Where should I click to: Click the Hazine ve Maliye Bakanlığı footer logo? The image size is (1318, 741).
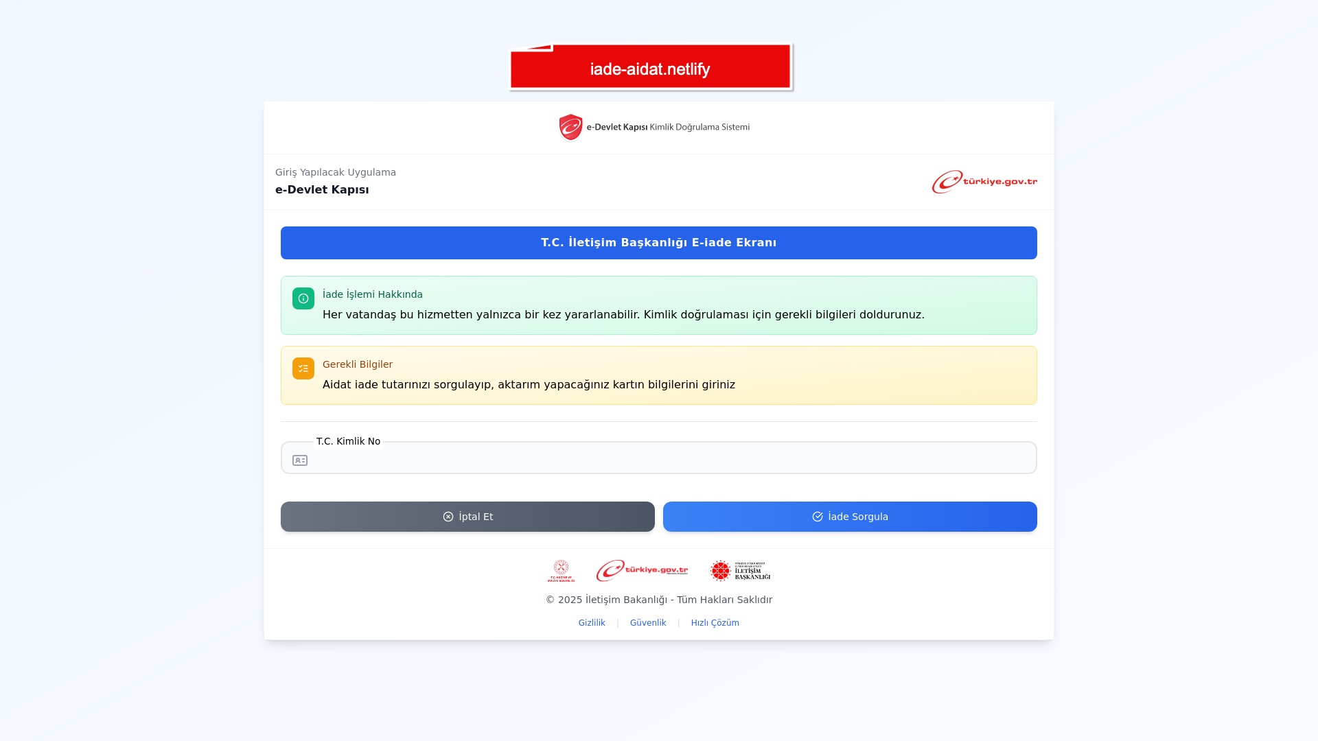click(562, 571)
